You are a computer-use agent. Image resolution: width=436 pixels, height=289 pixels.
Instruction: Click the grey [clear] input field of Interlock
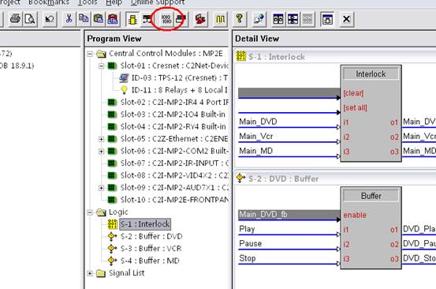tap(289, 92)
